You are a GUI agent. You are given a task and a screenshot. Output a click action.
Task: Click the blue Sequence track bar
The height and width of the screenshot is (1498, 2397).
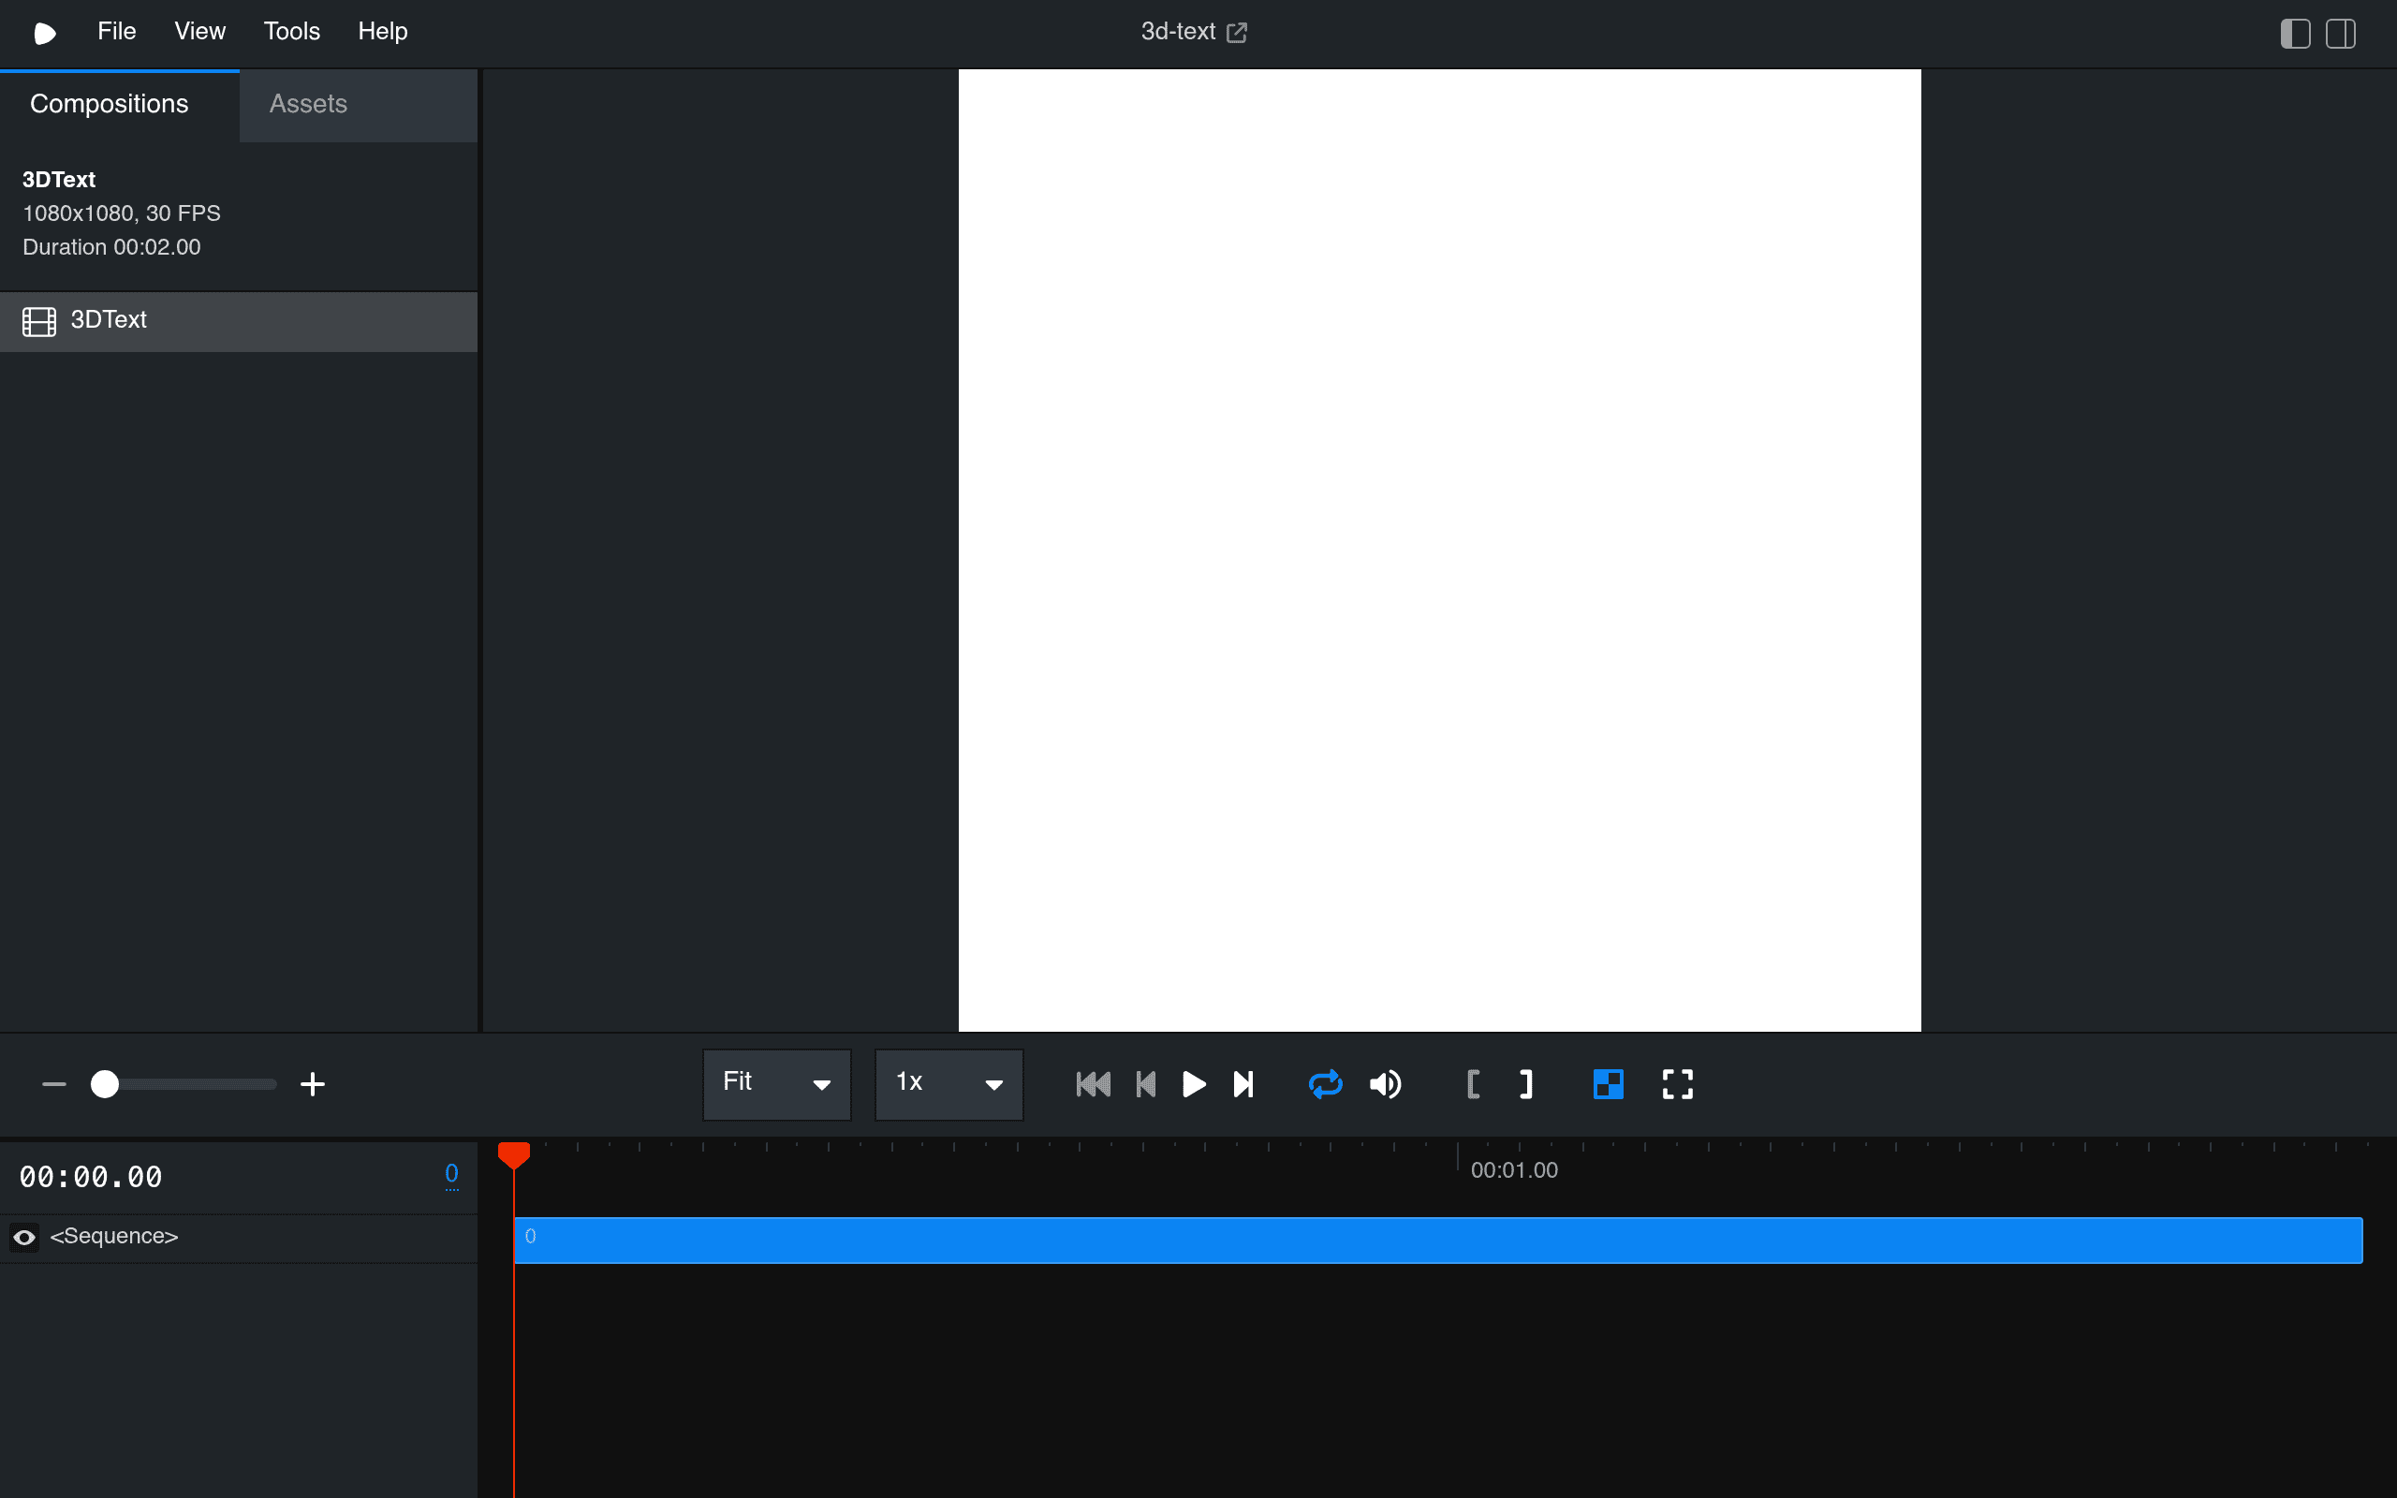pos(1438,1240)
